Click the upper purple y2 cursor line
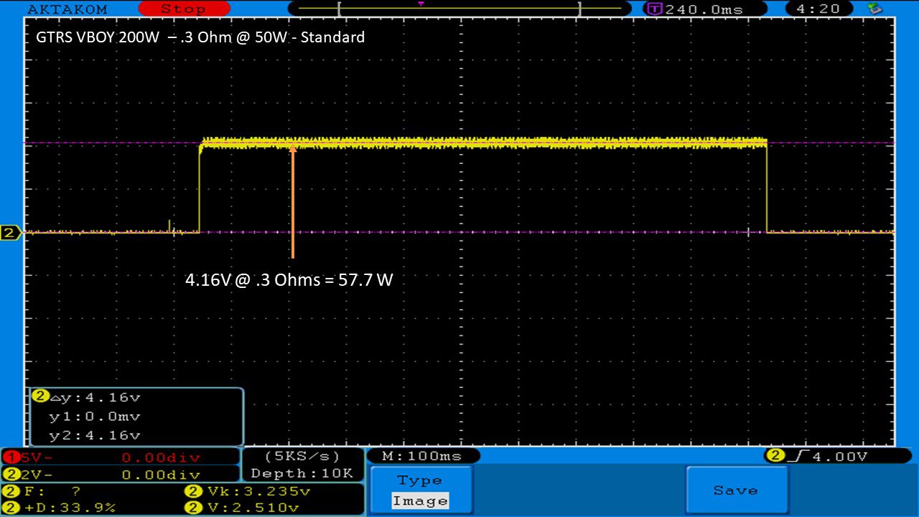The image size is (919, 517). (108, 143)
